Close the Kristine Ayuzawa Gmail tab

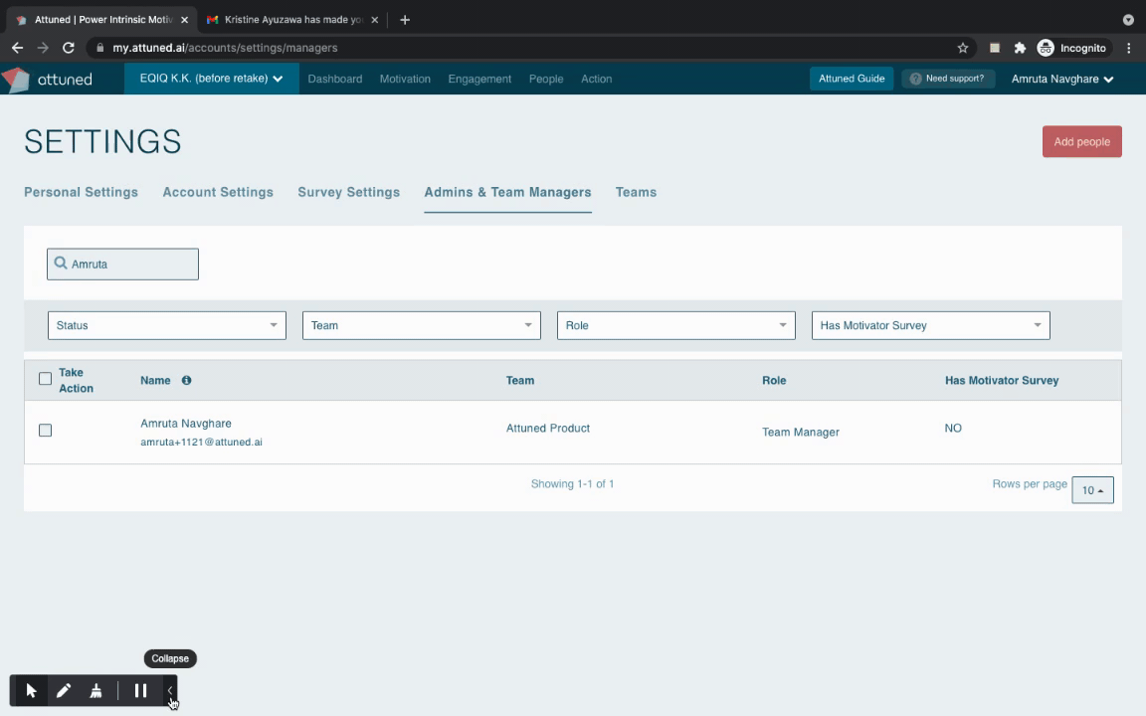374,20
